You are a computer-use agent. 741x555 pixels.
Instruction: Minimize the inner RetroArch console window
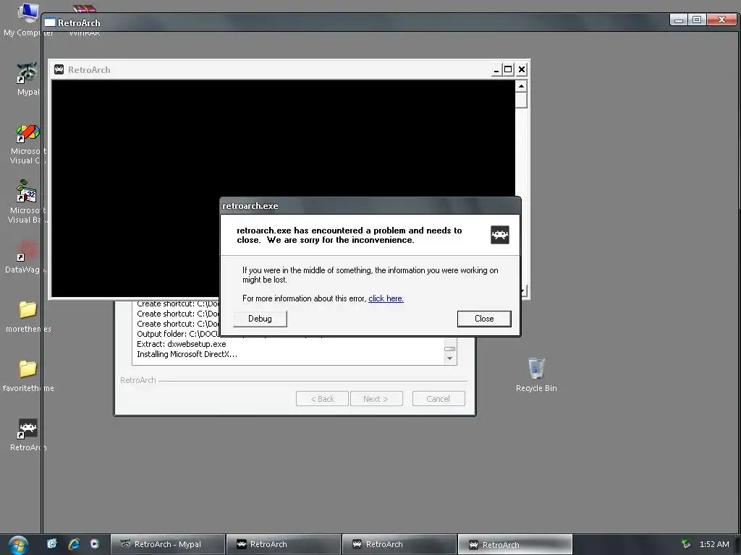pos(496,70)
